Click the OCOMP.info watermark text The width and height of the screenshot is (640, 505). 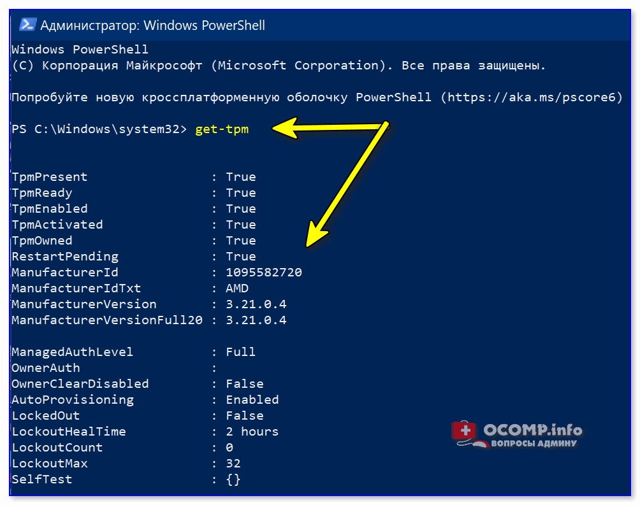[533, 430]
